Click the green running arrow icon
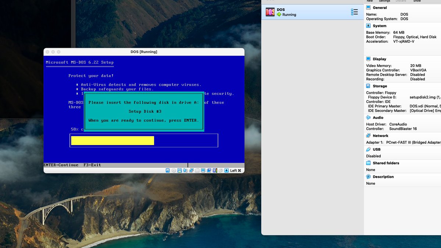 [x=279, y=15]
